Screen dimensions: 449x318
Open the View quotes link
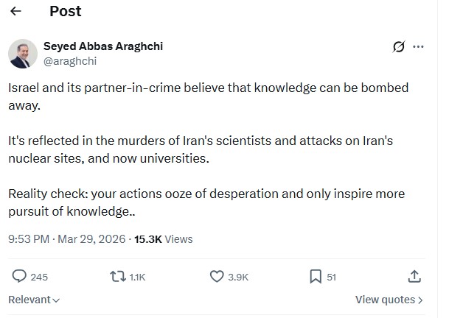coord(389,300)
